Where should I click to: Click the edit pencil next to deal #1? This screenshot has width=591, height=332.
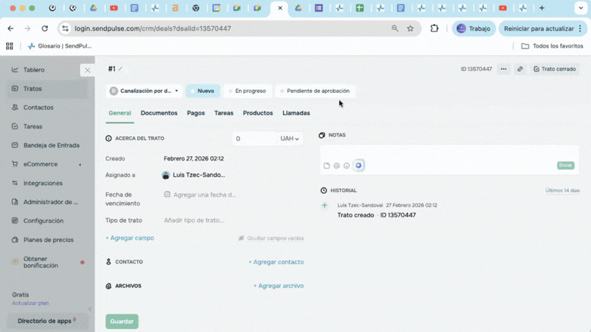click(x=121, y=69)
